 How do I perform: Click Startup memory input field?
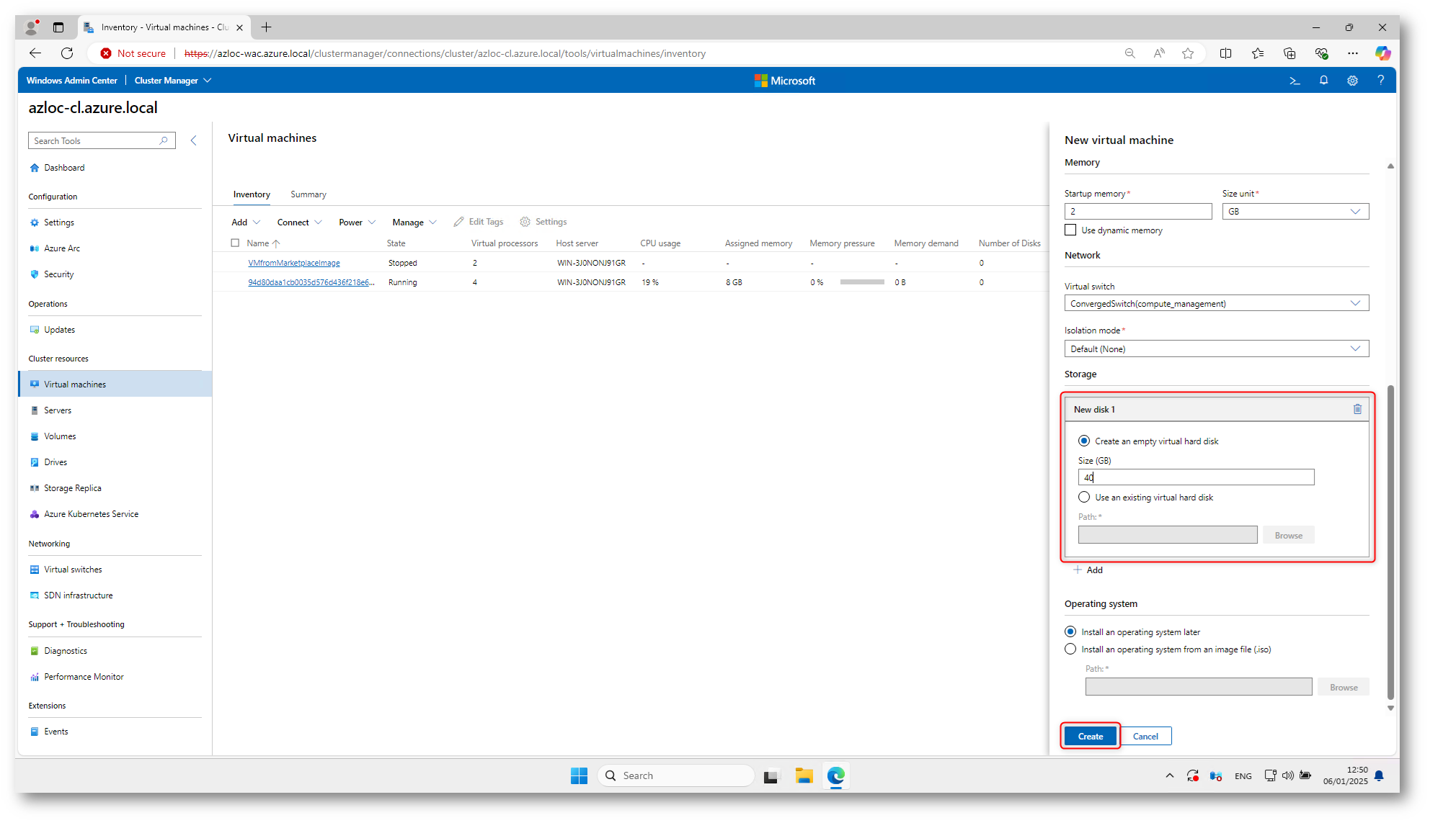point(1138,211)
